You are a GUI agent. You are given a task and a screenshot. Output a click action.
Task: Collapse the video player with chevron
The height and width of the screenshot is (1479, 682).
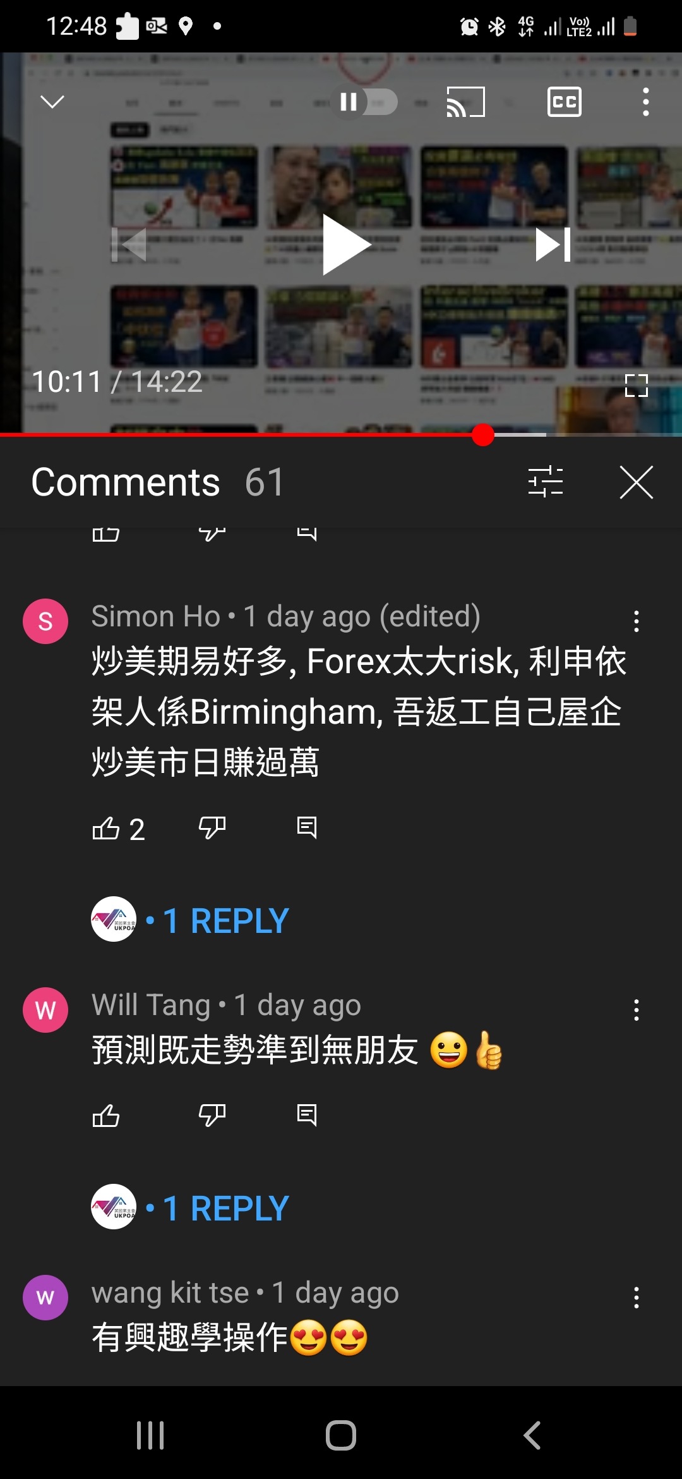point(52,102)
